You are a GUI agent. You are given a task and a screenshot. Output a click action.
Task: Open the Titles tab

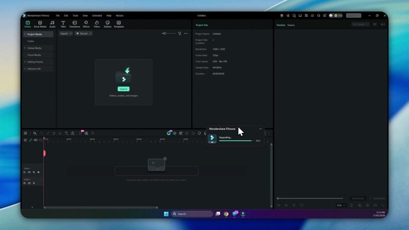pos(63,24)
